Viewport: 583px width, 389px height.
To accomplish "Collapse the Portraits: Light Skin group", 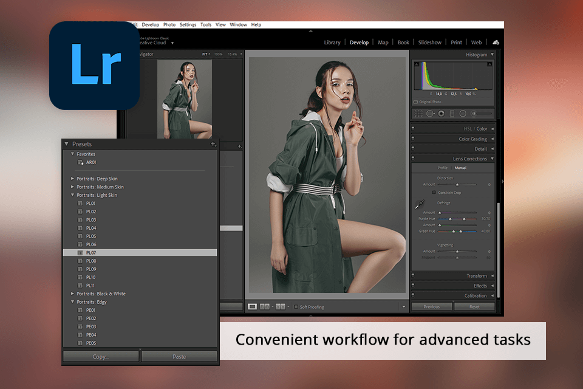I will click(72, 195).
